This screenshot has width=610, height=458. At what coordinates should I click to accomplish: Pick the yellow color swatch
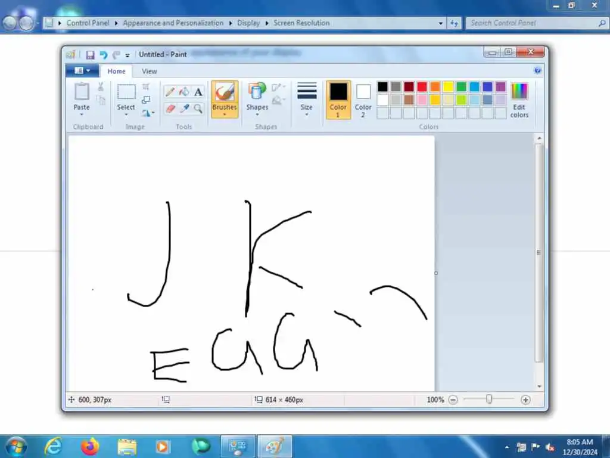tap(448, 86)
